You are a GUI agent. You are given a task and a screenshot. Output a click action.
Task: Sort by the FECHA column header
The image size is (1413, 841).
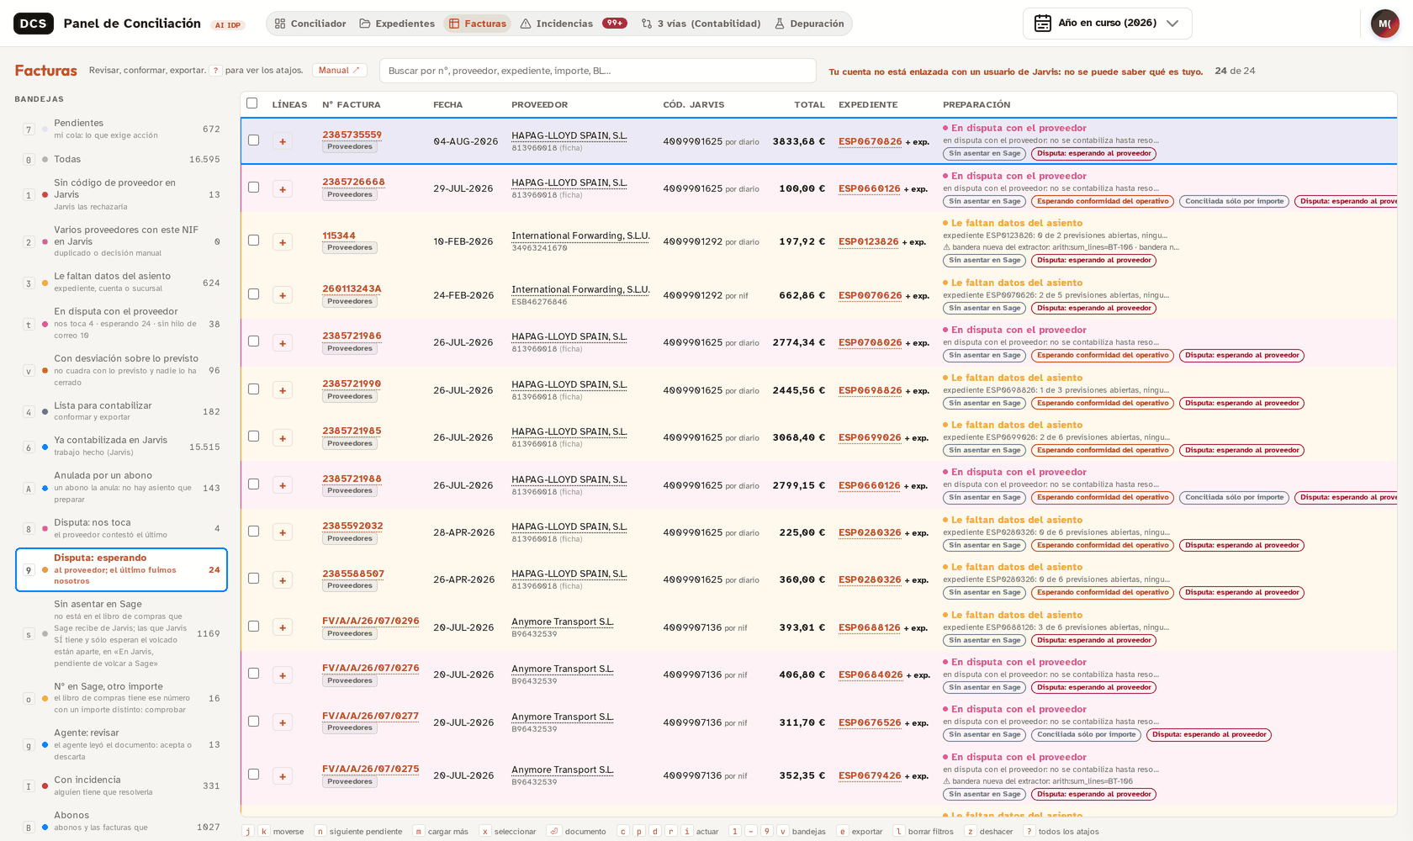[447, 104]
